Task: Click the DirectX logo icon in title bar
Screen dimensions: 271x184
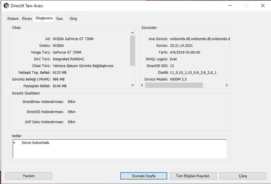Action: pos(6,6)
